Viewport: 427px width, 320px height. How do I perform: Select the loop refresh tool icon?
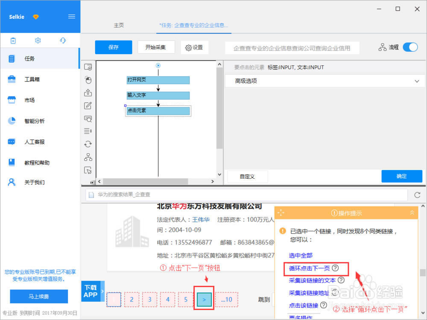(x=88, y=144)
